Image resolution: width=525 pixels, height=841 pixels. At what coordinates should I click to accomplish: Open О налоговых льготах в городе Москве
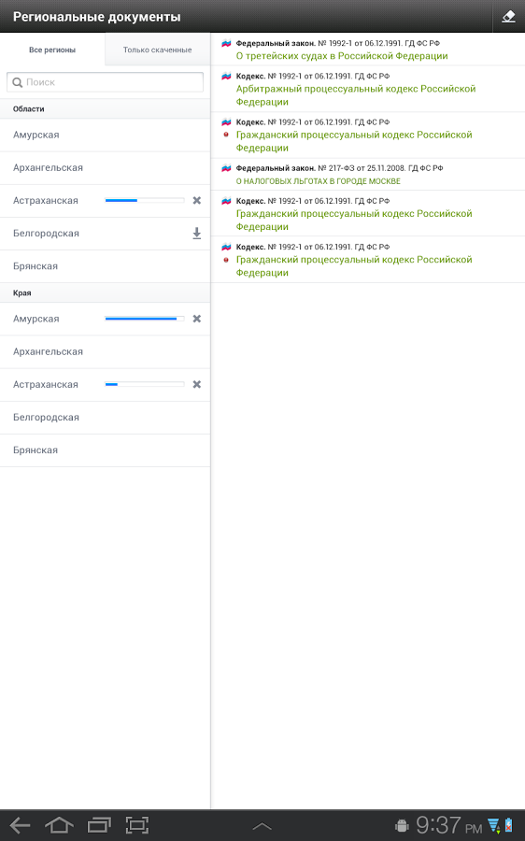[318, 181]
